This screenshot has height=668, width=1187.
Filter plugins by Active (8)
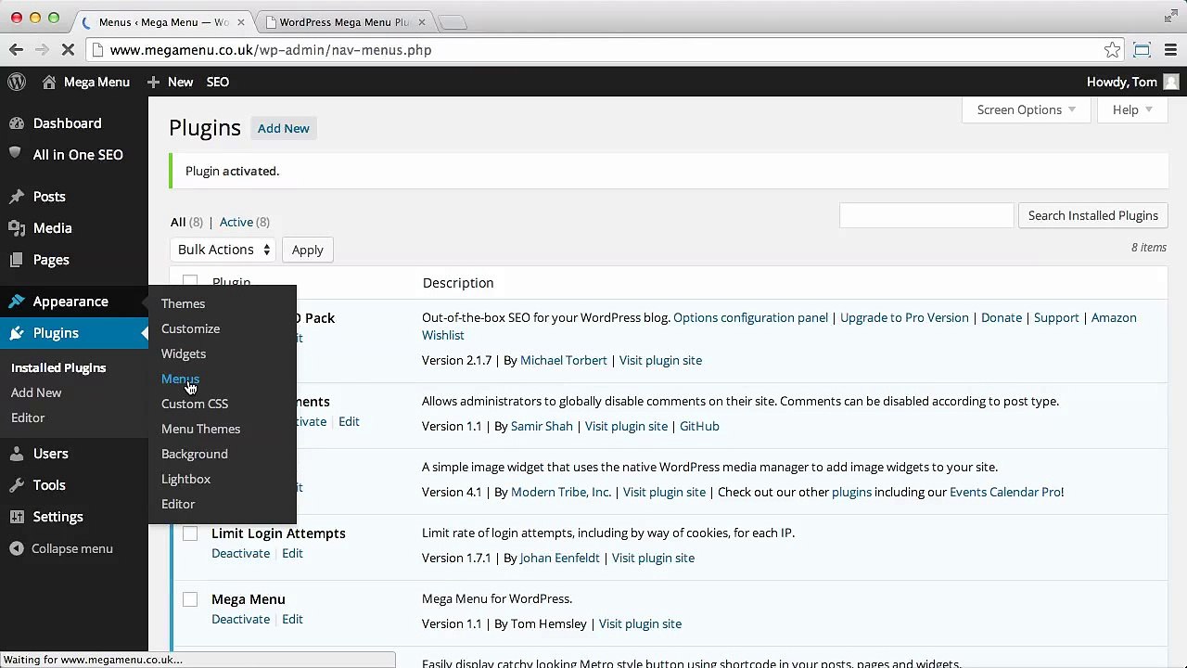coord(244,222)
